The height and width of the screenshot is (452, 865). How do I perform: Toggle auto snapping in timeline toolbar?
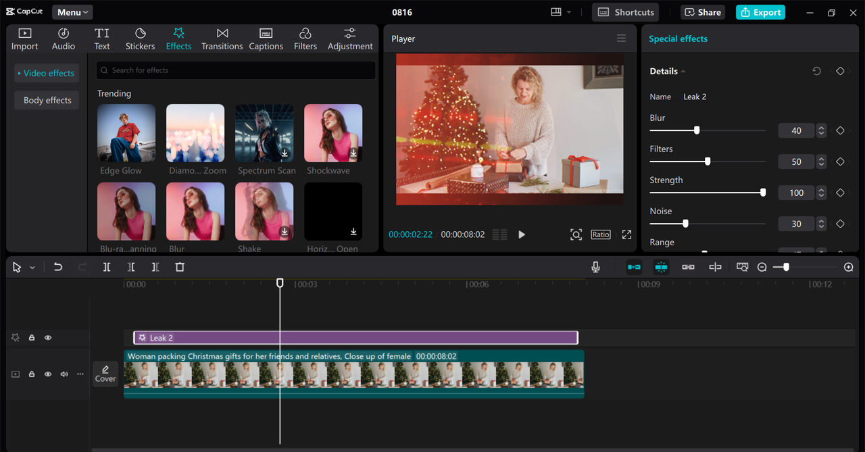[x=661, y=267]
